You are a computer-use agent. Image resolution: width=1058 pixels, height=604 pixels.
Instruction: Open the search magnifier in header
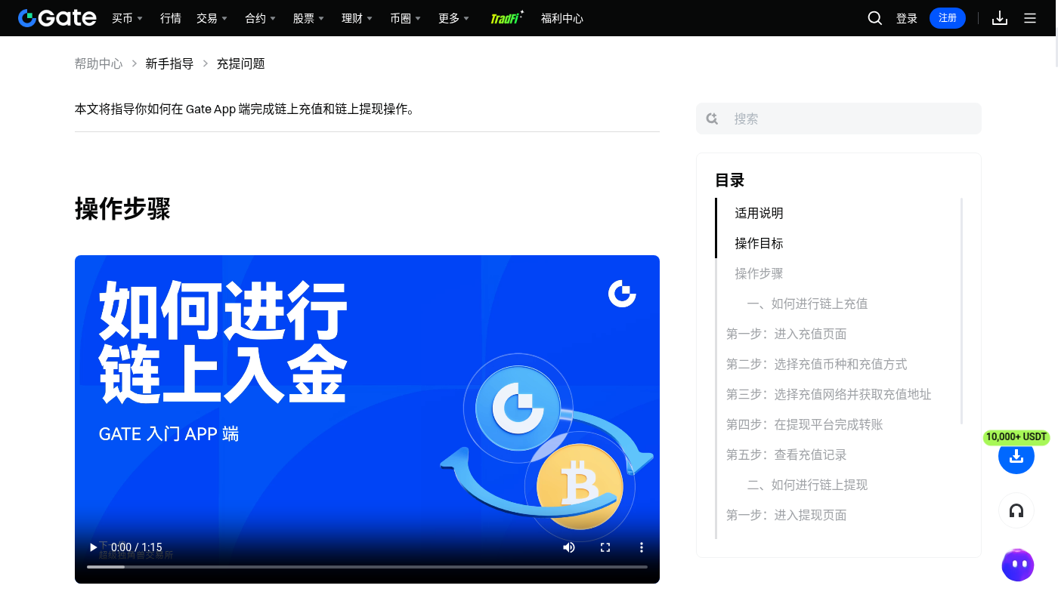coord(875,18)
